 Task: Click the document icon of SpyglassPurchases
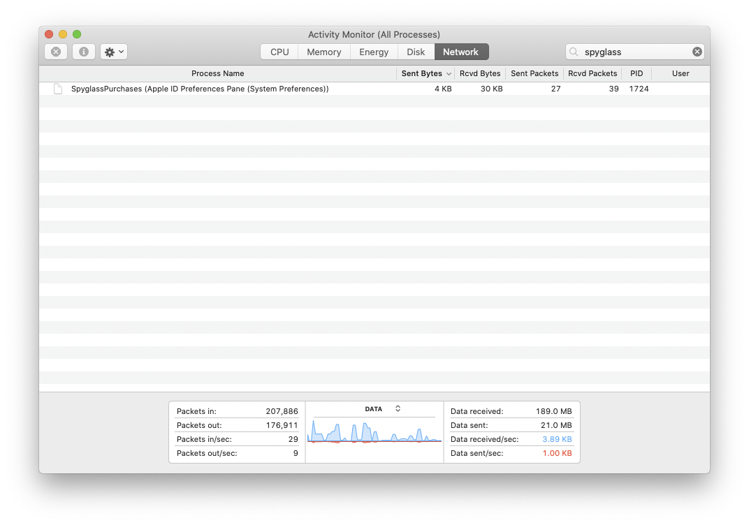pos(58,89)
